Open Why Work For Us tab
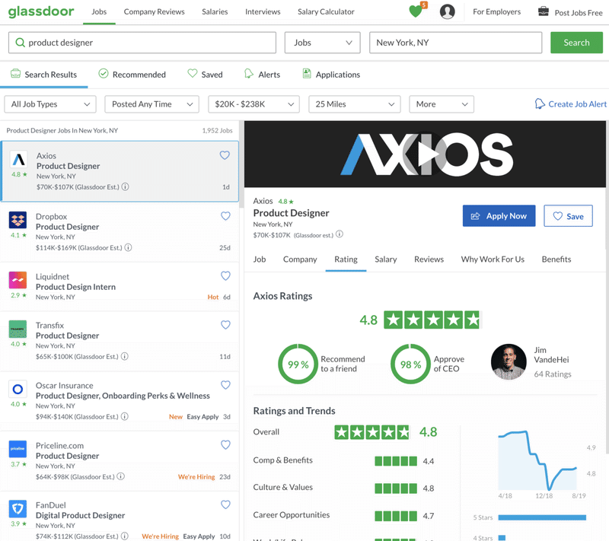The width and height of the screenshot is (609, 541). pos(493,259)
